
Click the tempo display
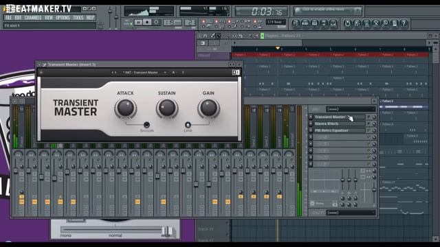coord(172,23)
